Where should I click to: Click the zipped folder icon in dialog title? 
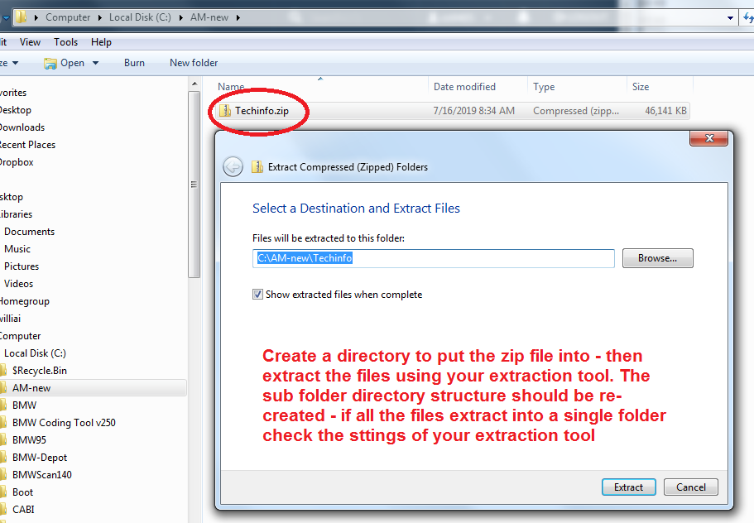pyautogui.click(x=257, y=166)
